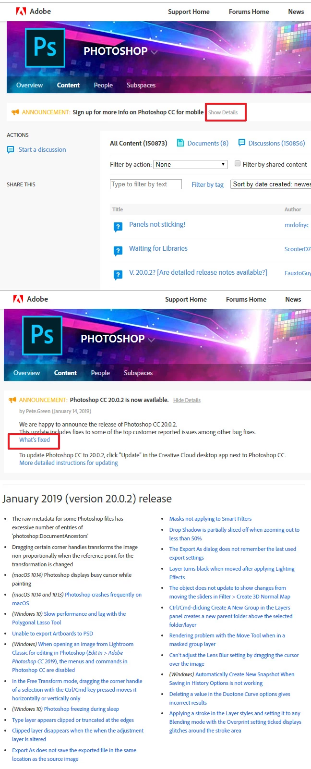Open the 'Filter by action' None dropdown
This screenshot has height=769, width=311.
click(190, 164)
